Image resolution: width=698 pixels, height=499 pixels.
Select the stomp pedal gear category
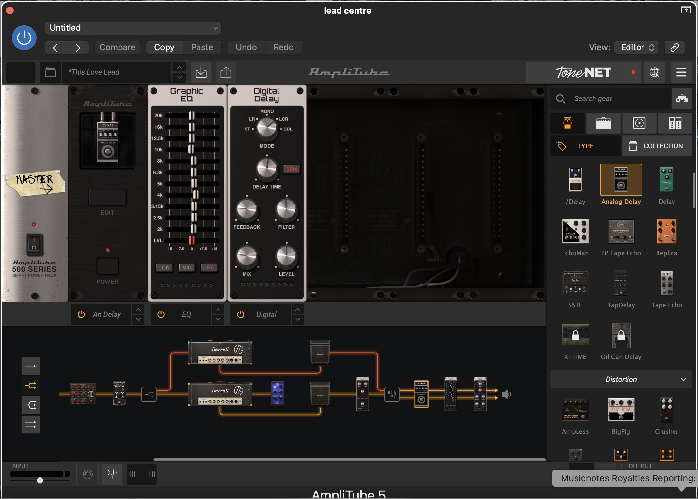point(567,123)
